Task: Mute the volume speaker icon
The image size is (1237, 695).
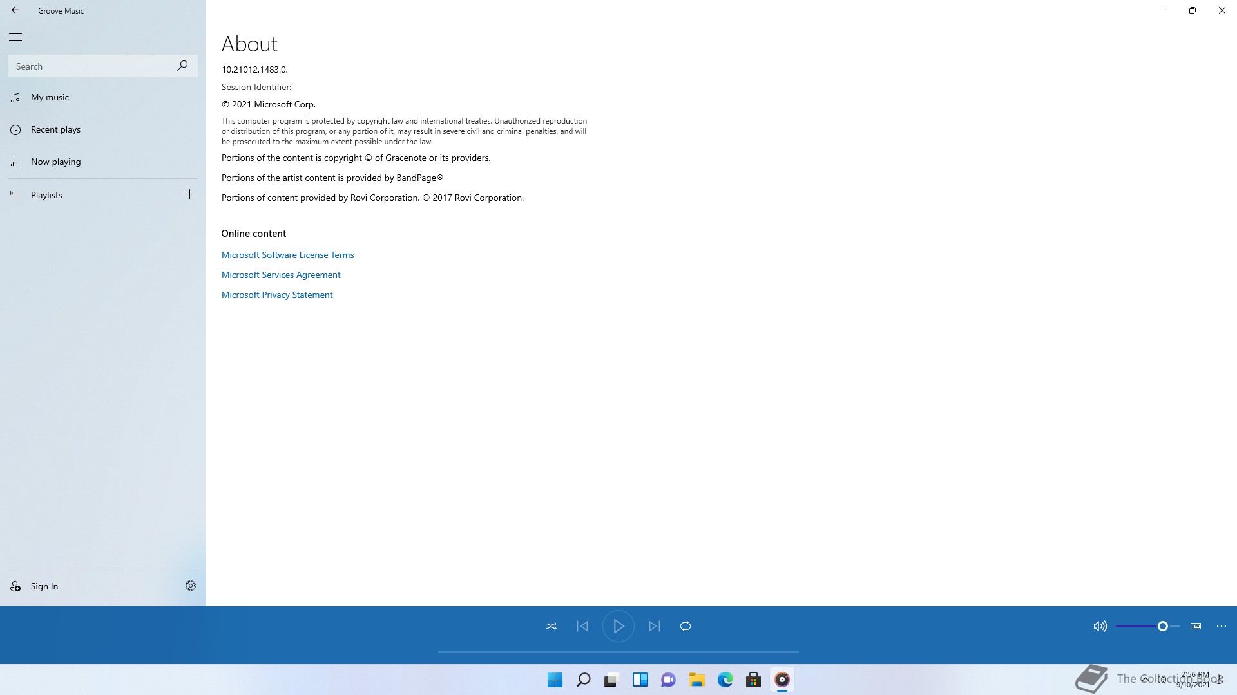Action: (1100, 626)
